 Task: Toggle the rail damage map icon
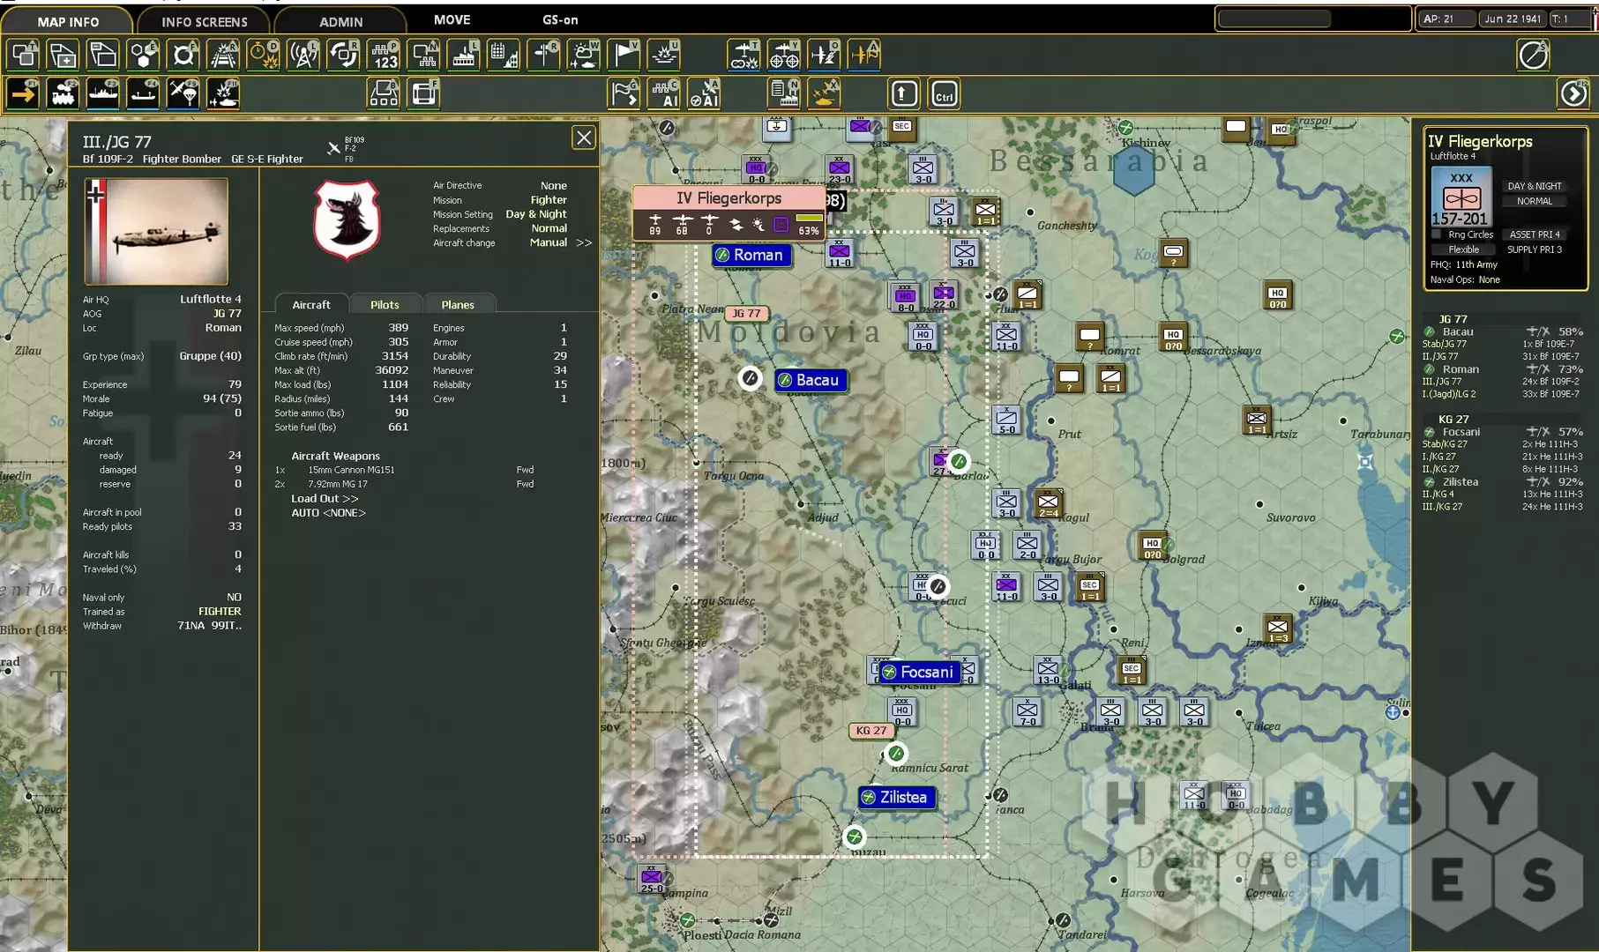click(x=224, y=56)
